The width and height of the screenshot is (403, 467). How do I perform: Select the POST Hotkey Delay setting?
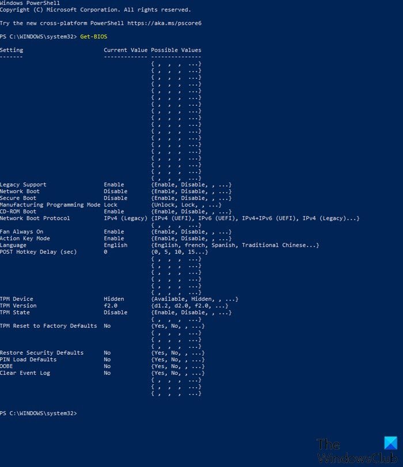click(x=39, y=252)
